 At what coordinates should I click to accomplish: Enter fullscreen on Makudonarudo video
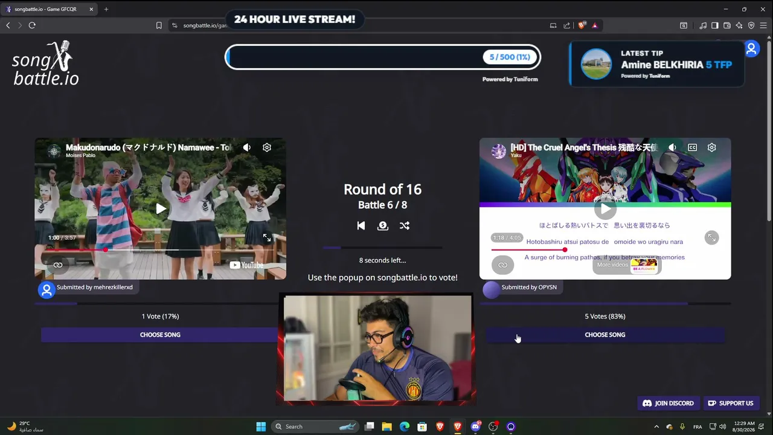pyautogui.click(x=267, y=238)
